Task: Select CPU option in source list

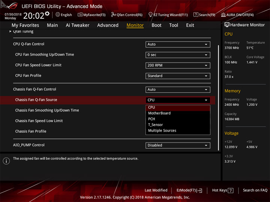Action: point(178,107)
